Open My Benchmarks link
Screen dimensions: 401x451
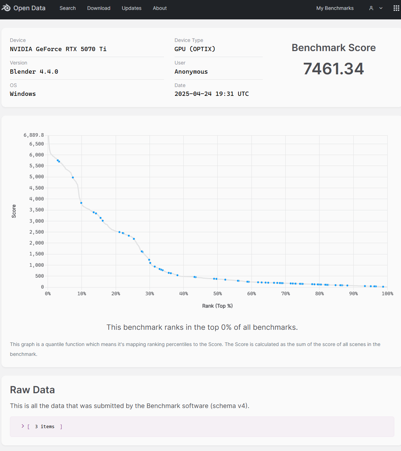335,8
